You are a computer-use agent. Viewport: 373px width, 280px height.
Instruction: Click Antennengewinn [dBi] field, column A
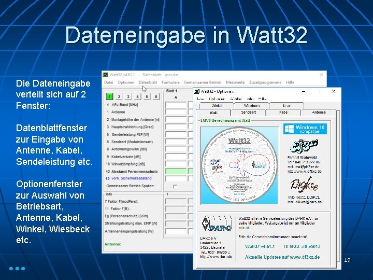tap(176, 149)
